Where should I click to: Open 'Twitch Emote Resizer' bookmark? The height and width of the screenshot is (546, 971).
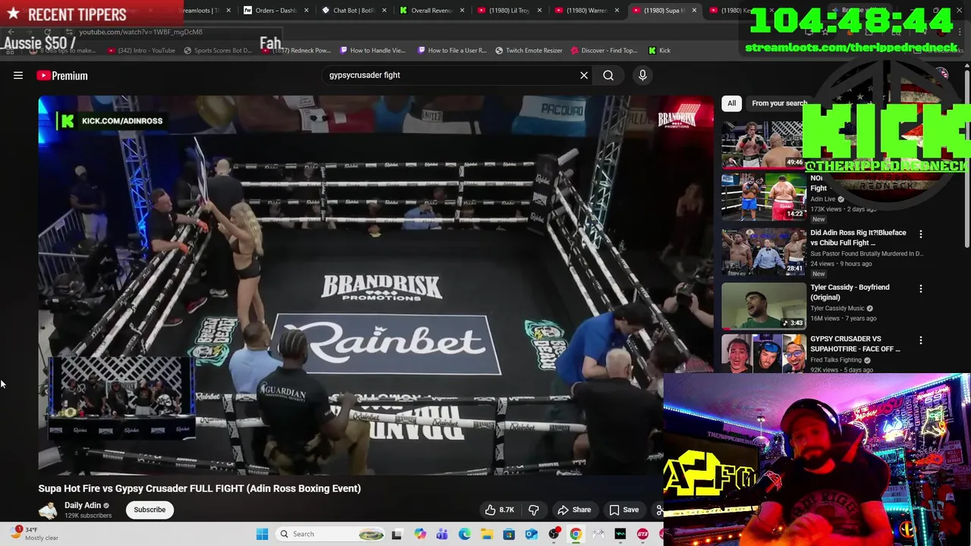529,50
